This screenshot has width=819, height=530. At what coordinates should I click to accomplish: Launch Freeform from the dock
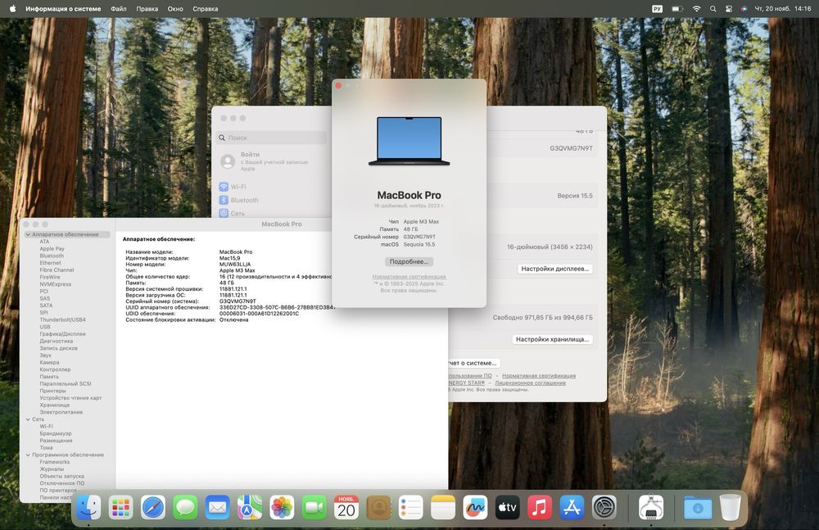[475, 508]
